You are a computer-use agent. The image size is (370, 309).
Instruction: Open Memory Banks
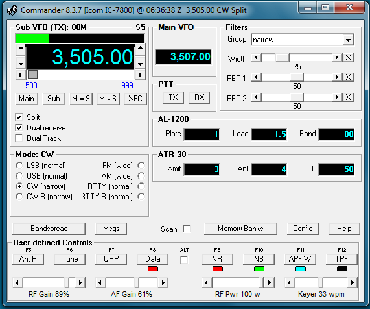tap(240, 229)
